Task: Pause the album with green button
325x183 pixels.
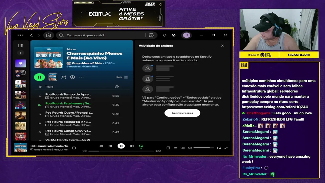Action: 39,77
